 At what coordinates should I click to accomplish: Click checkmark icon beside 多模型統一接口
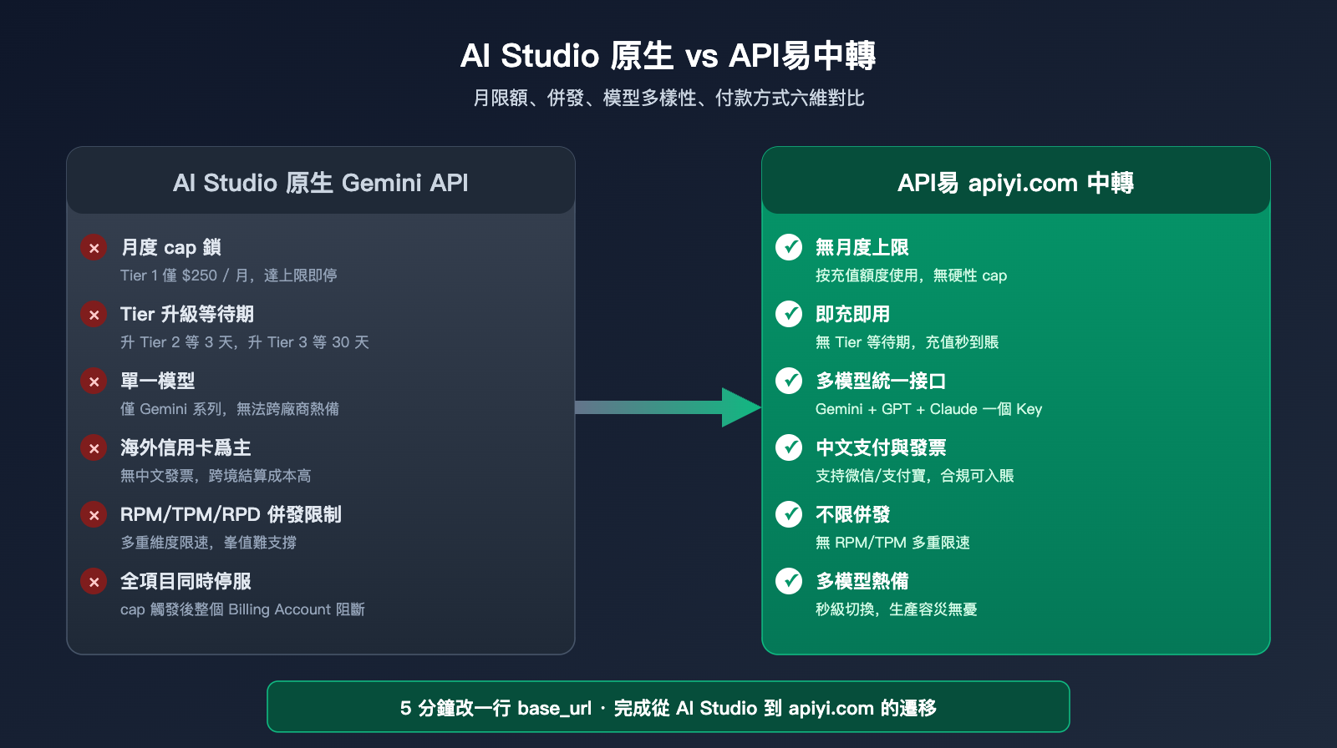tap(789, 381)
